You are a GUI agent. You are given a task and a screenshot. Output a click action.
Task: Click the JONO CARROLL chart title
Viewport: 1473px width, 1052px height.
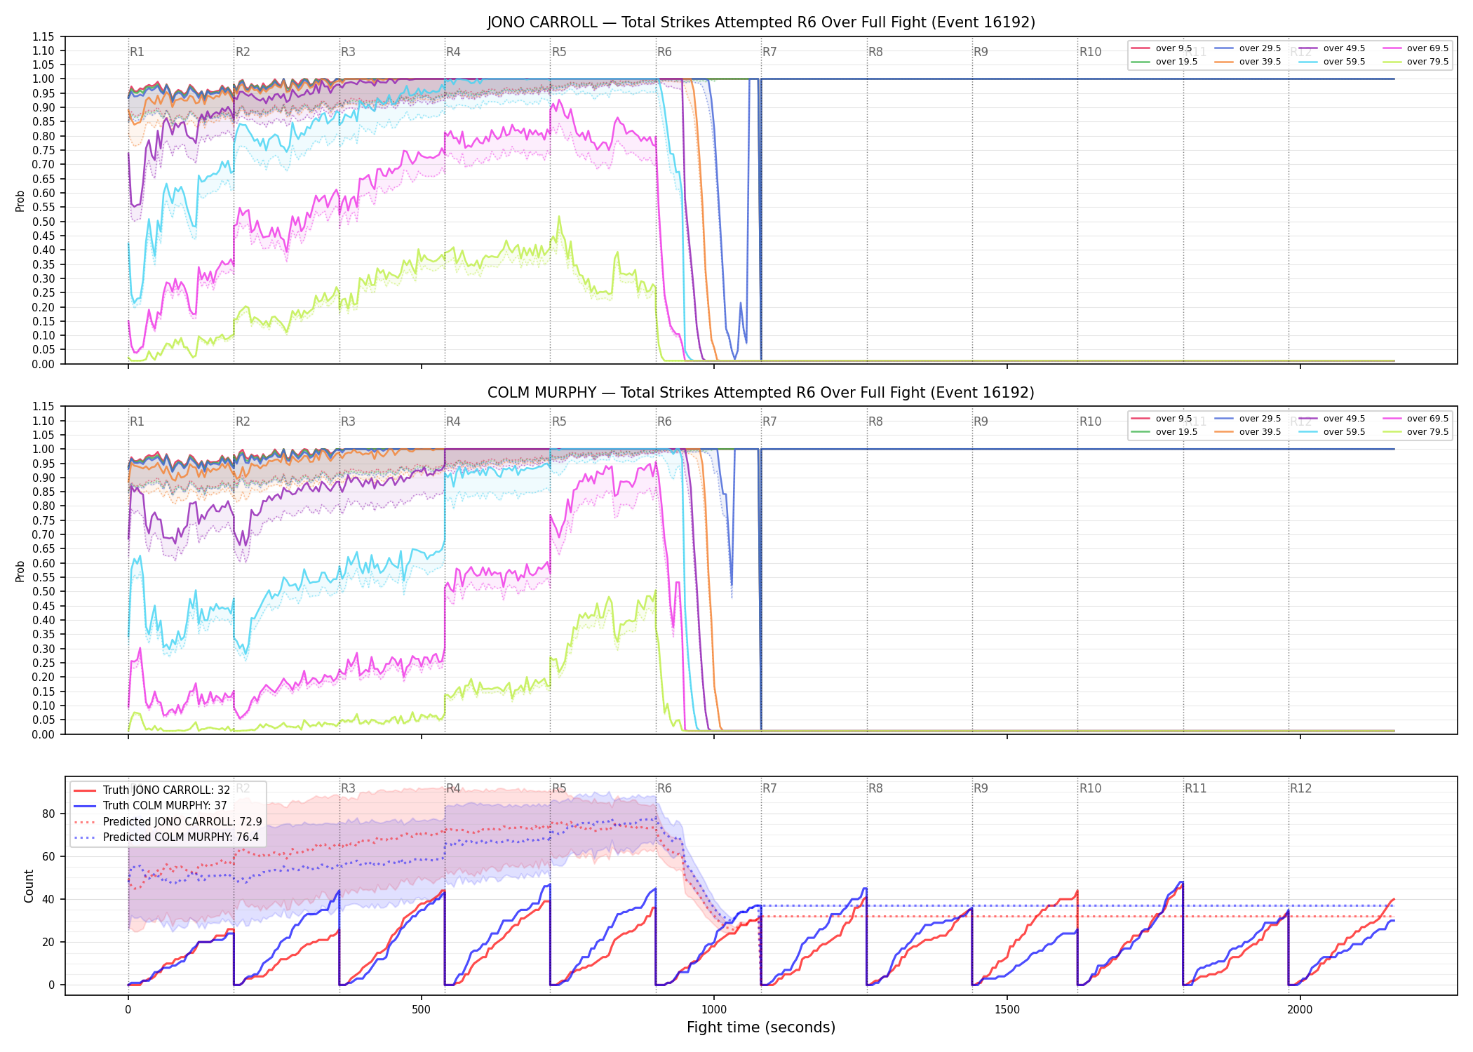pos(761,22)
